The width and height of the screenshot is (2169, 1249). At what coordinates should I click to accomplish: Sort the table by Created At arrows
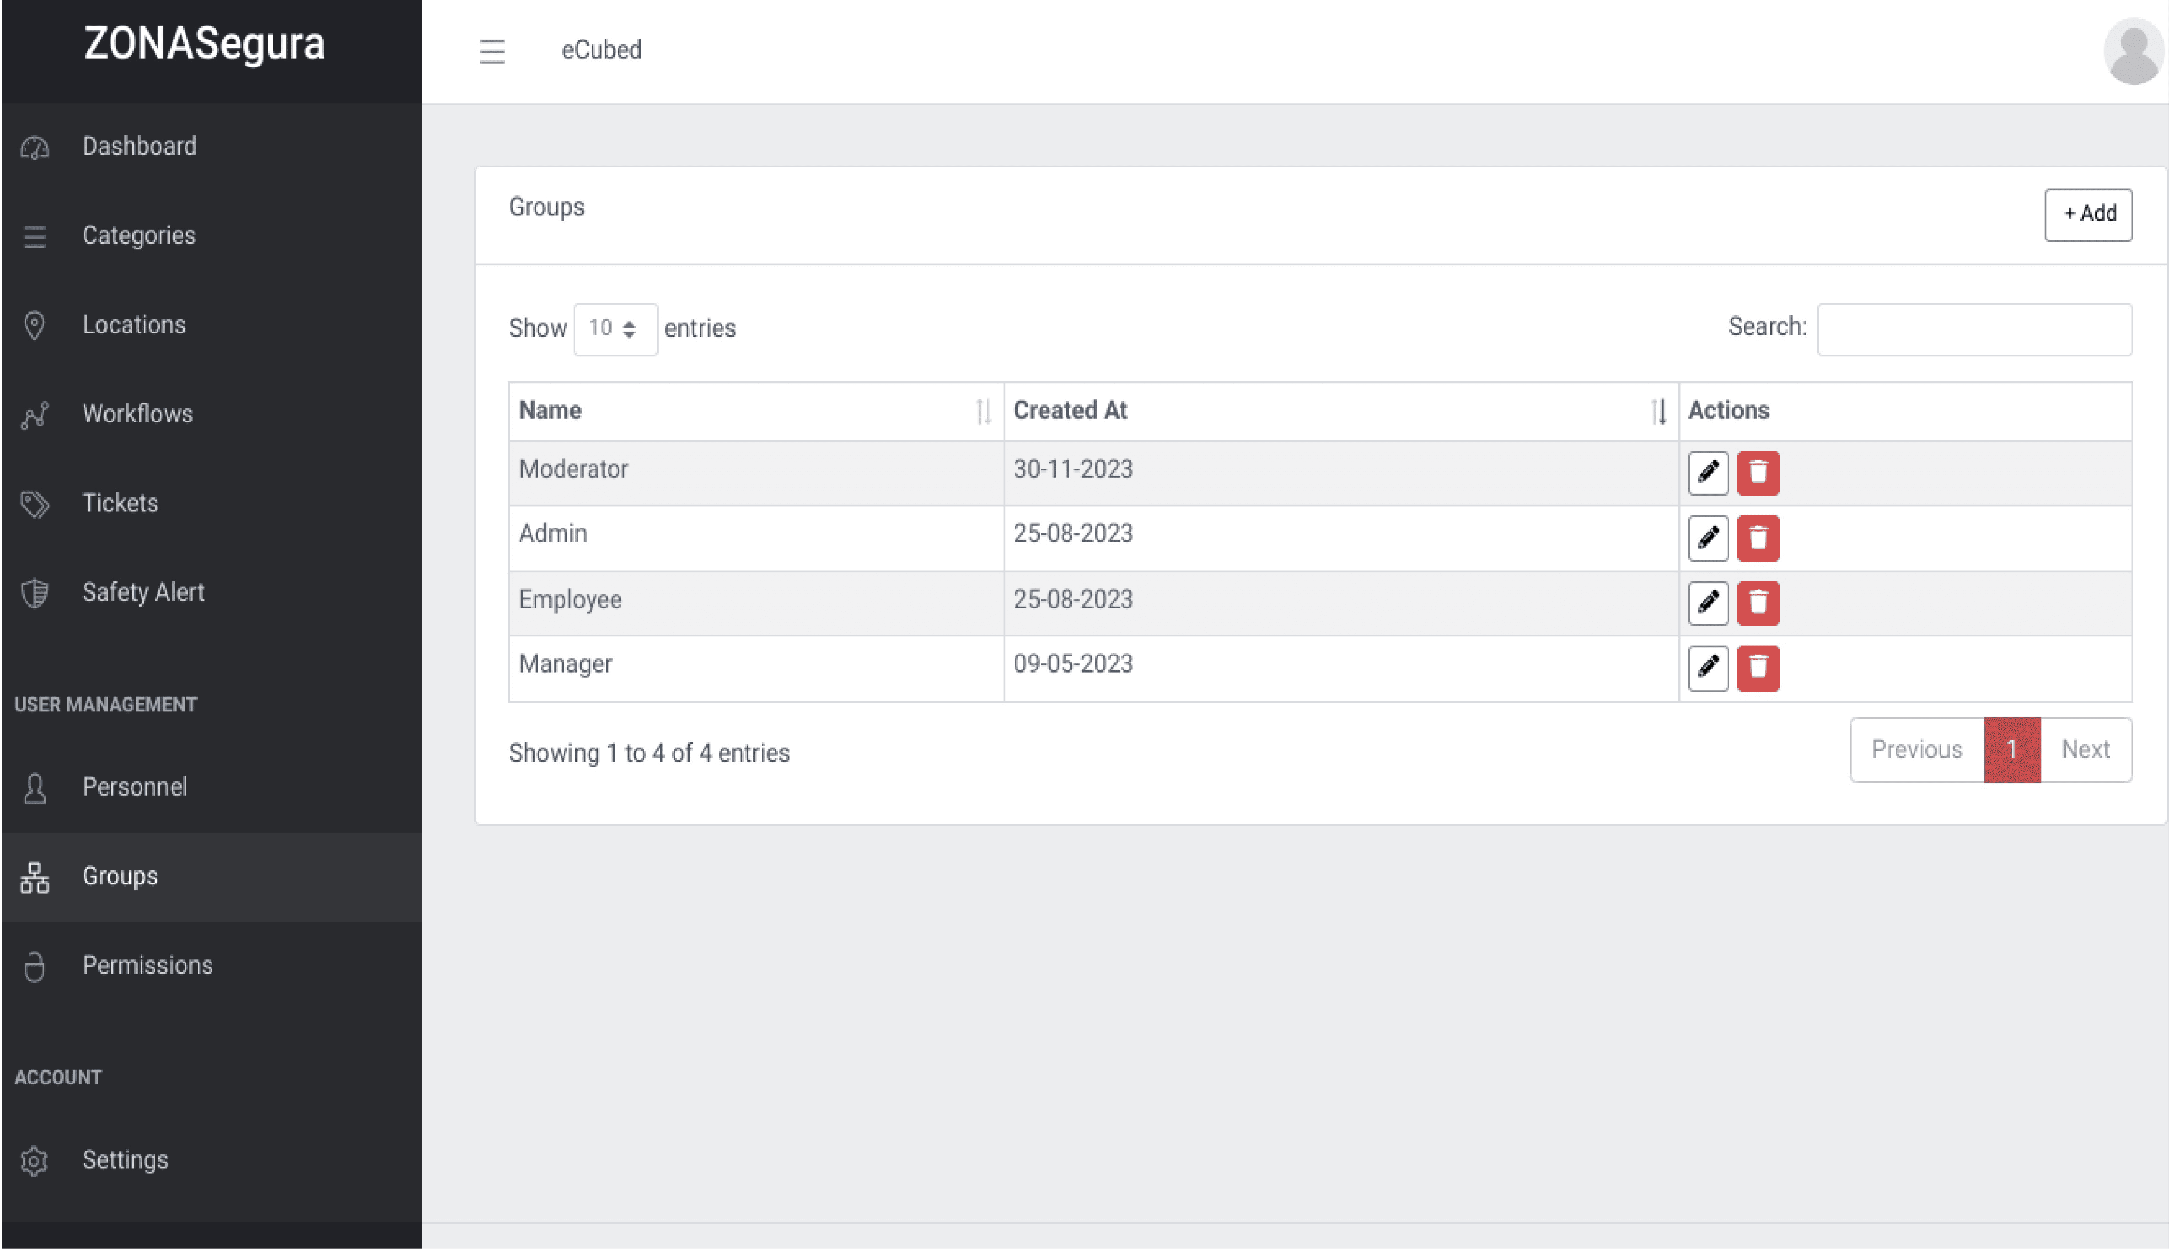1658,412
